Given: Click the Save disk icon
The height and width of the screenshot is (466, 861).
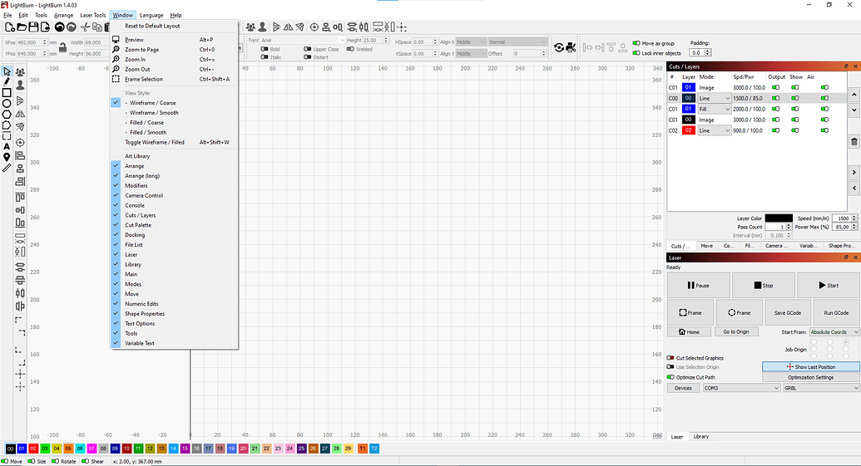Looking at the screenshot, I should tap(33, 27).
